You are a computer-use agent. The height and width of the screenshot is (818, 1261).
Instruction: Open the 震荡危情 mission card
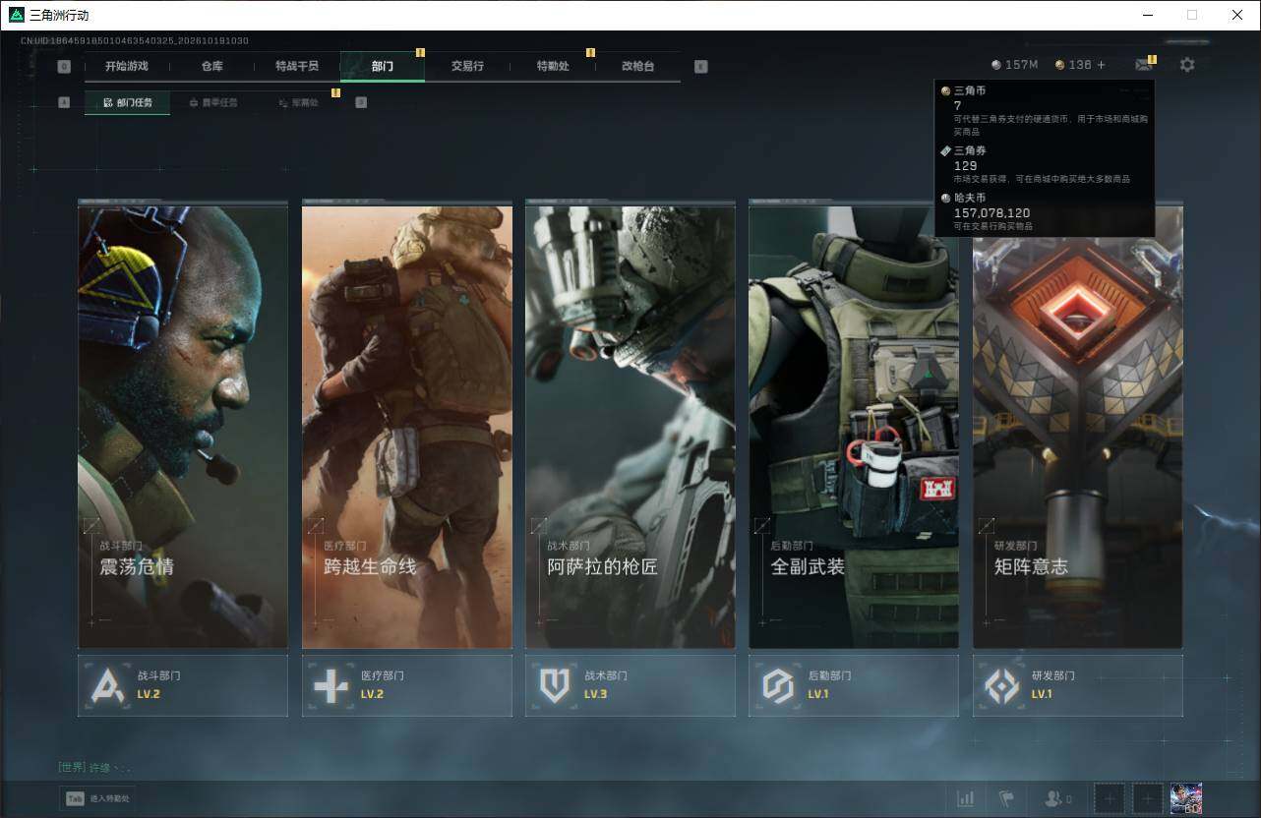pyautogui.click(x=183, y=425)
